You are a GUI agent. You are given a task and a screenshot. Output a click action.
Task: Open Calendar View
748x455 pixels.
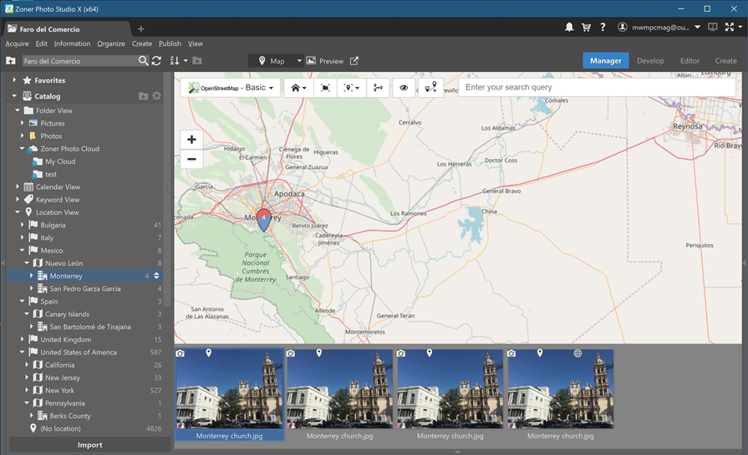pos(58,187)
